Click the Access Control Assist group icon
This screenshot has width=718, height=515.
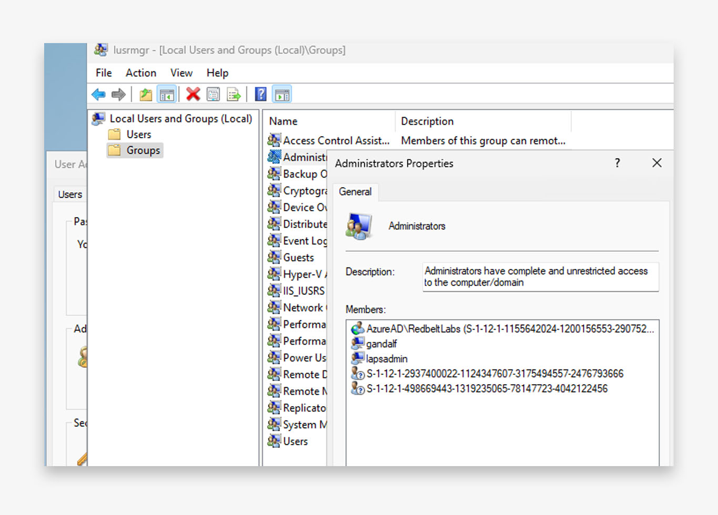274,140
